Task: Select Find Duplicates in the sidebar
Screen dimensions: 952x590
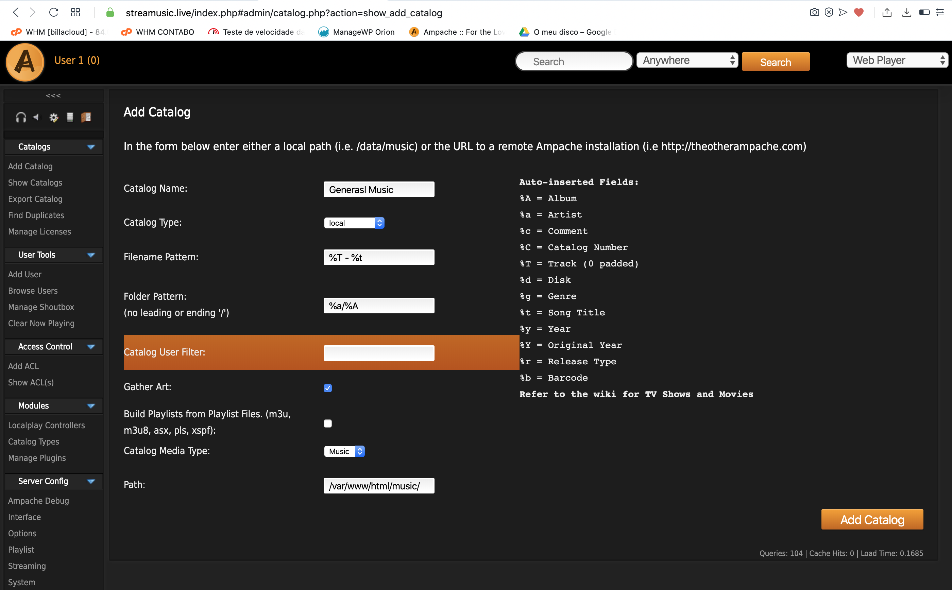Action: pyautogui.click(x=36, y=215)
